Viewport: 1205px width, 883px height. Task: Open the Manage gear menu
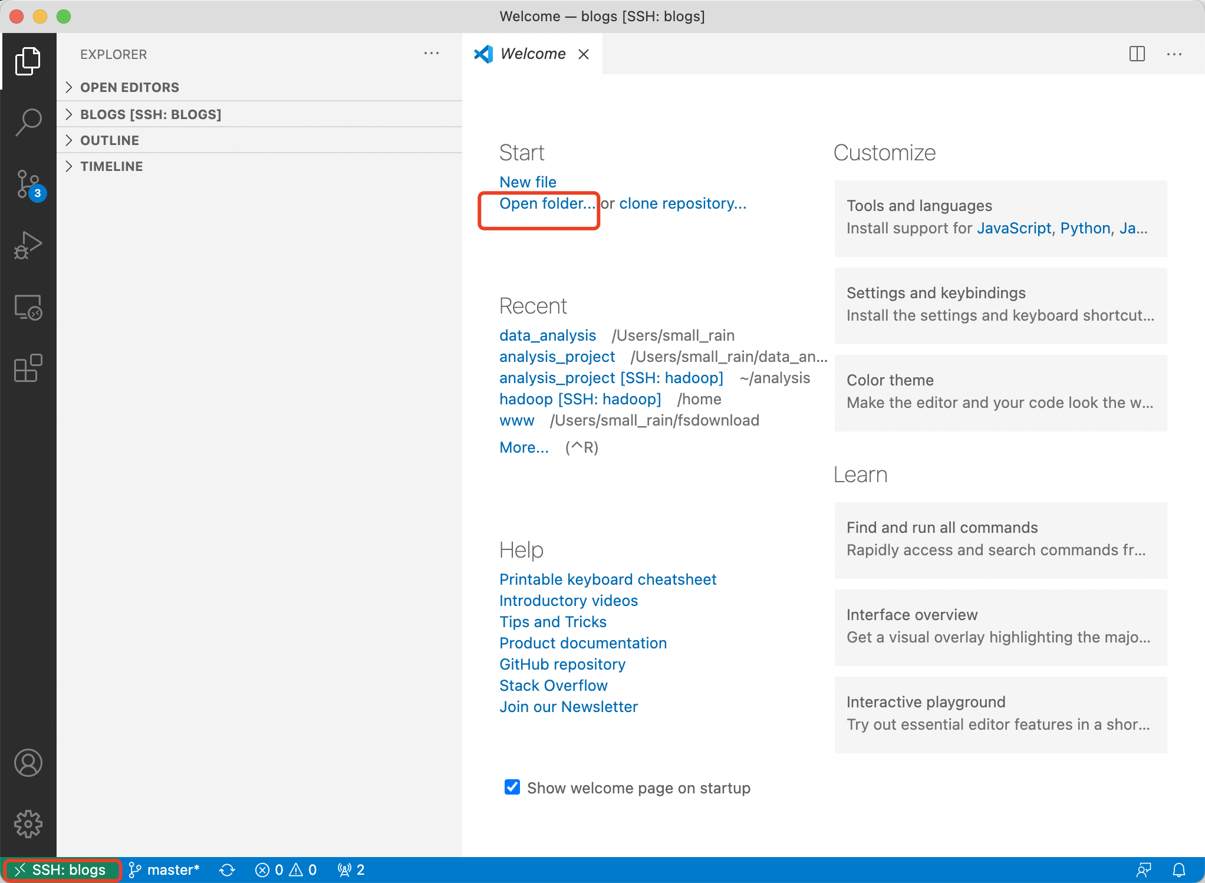(x=28, y=823)
